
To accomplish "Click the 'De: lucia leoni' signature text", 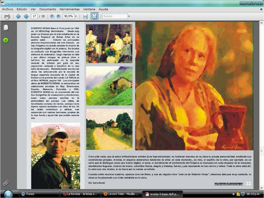I will [x=96, y=183].
